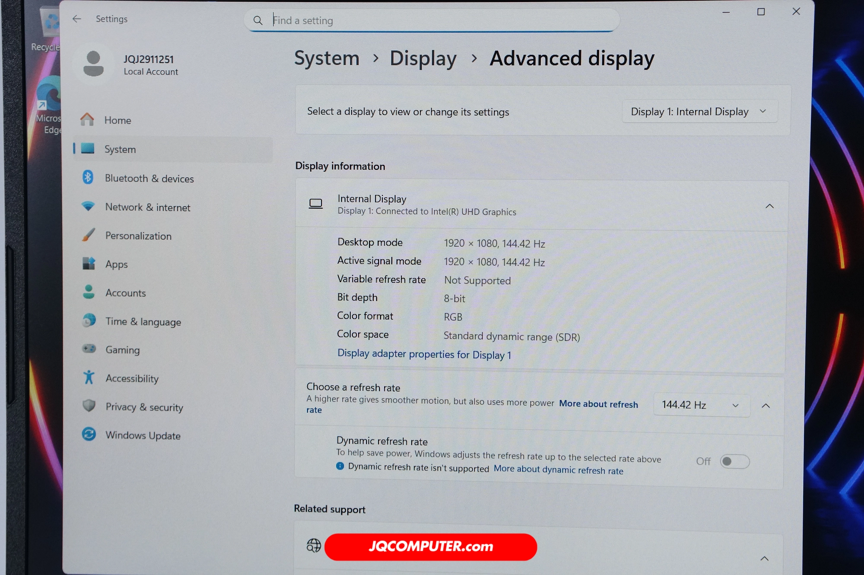
Task: Click the Apps sidebar icon
Action: (89, 264)
